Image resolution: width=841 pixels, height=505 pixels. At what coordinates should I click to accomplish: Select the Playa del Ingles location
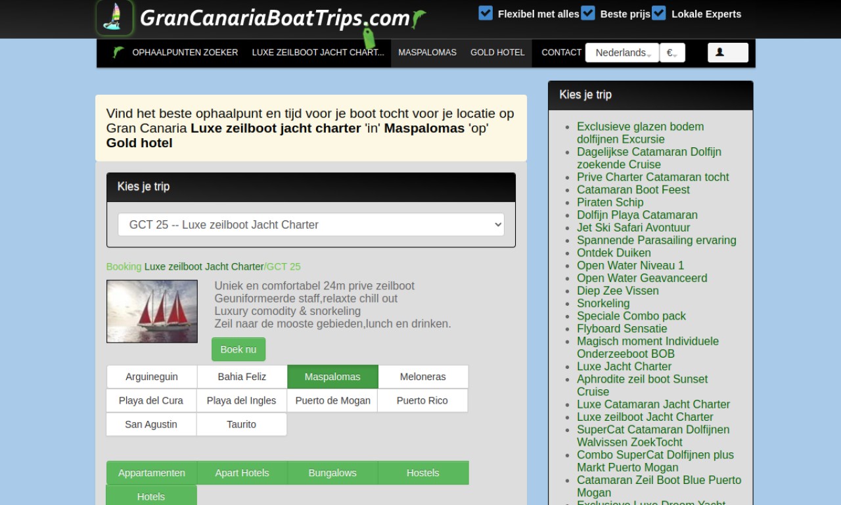click(x=241, y=400)
